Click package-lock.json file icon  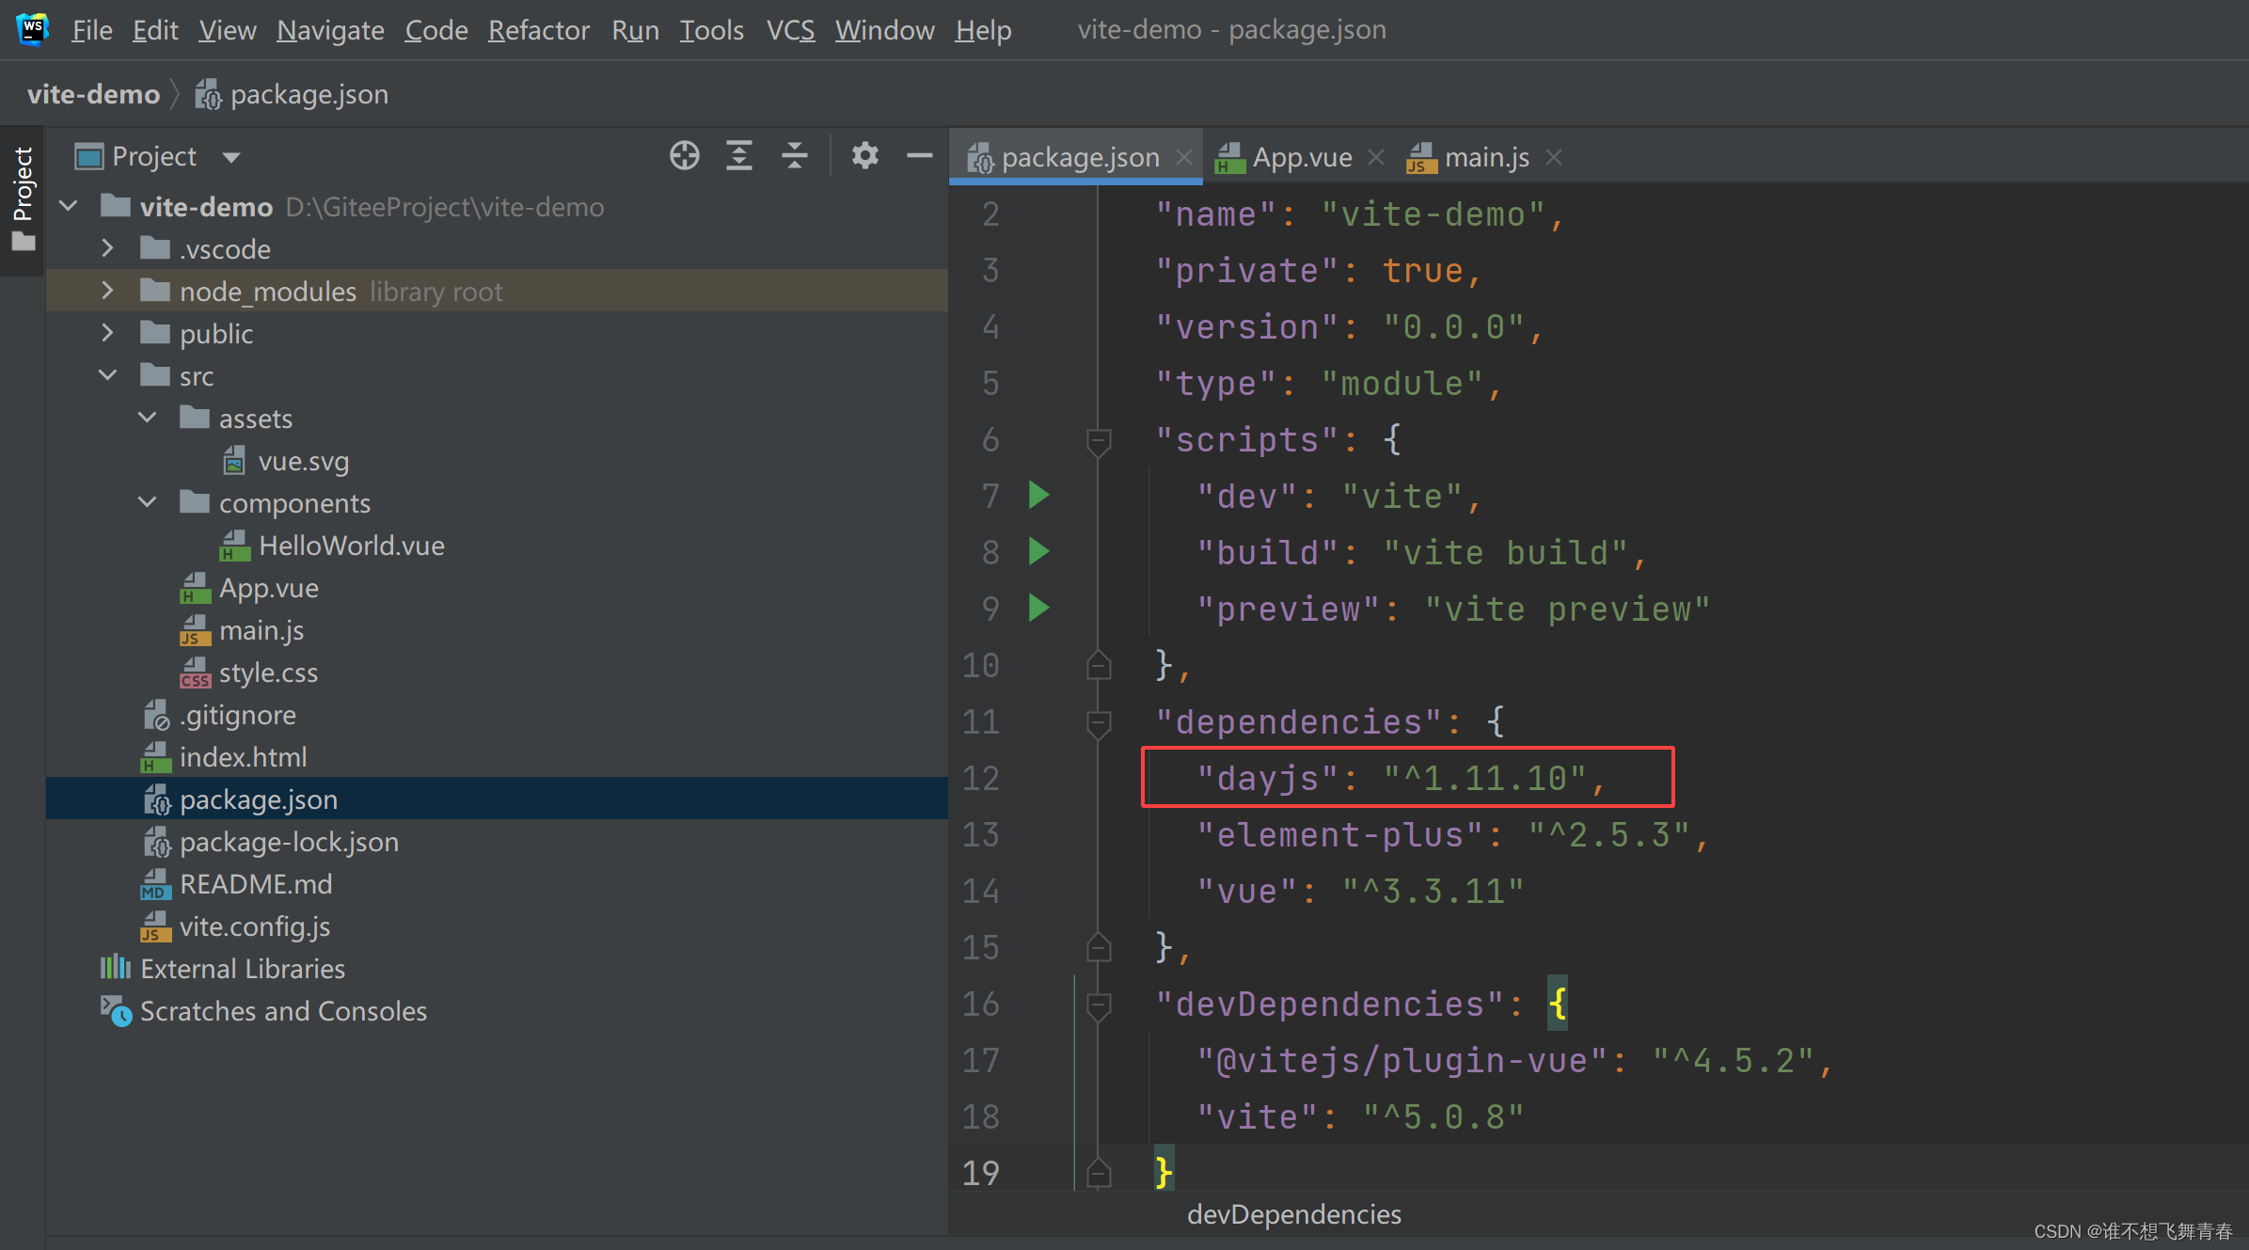[156, 842]
